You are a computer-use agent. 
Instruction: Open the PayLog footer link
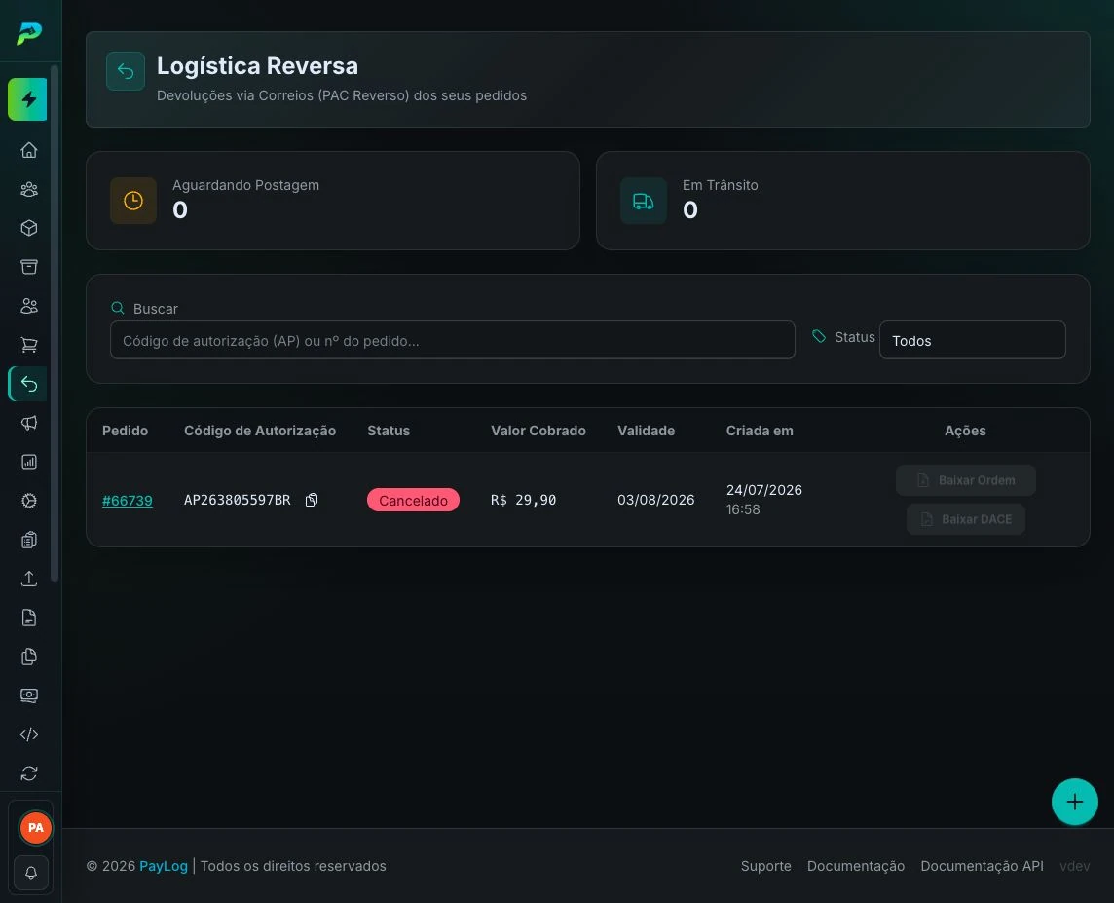click(164, 866)
